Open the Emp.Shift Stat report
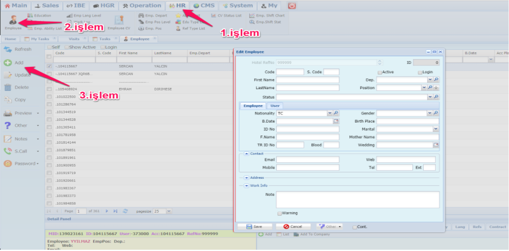 coord(265,22)
